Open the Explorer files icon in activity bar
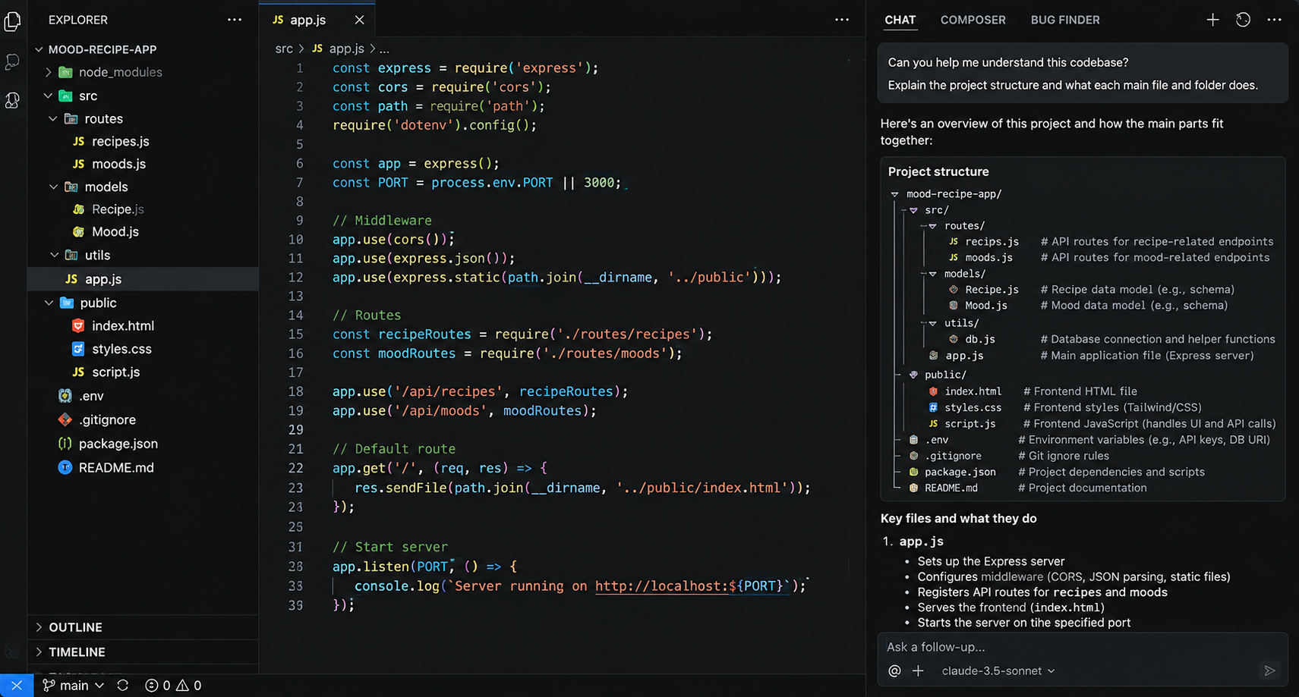The height and width of the screenshot is (697, 1299). pos(12,21)
